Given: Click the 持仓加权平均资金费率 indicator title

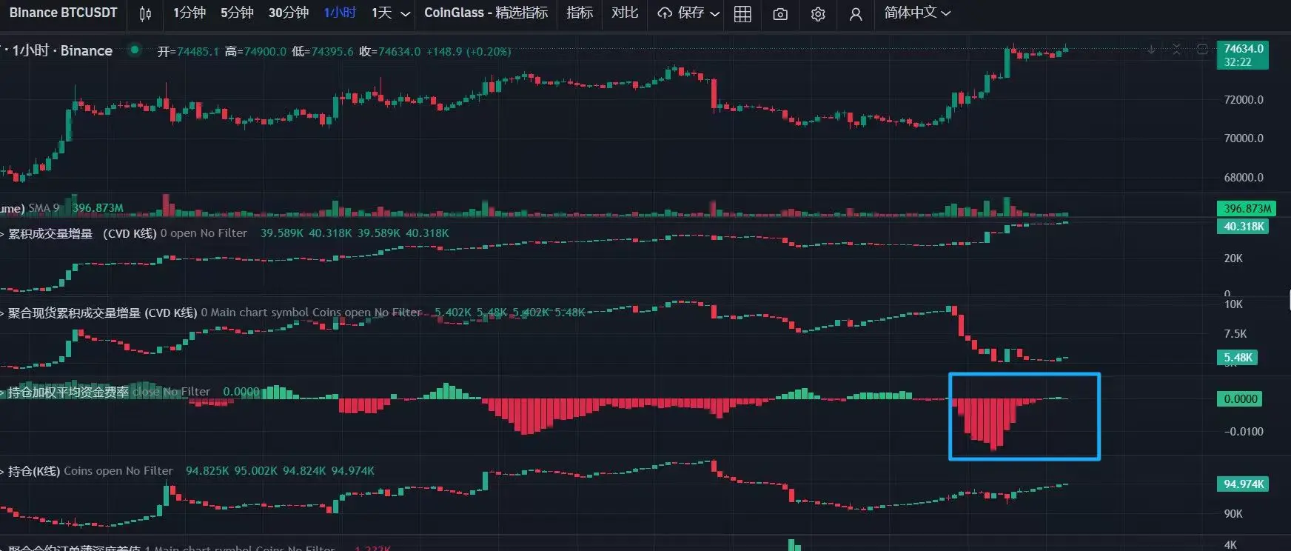Looking at the screenshot, I should [x=68, y=392].
